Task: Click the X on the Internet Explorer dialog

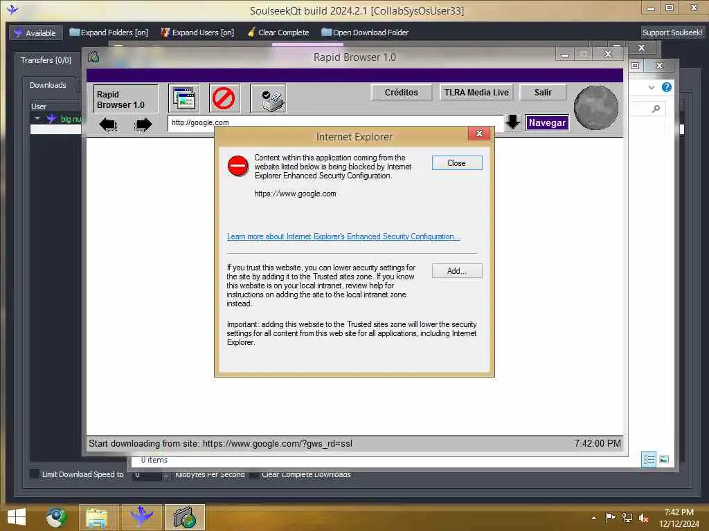Action: 479,133
